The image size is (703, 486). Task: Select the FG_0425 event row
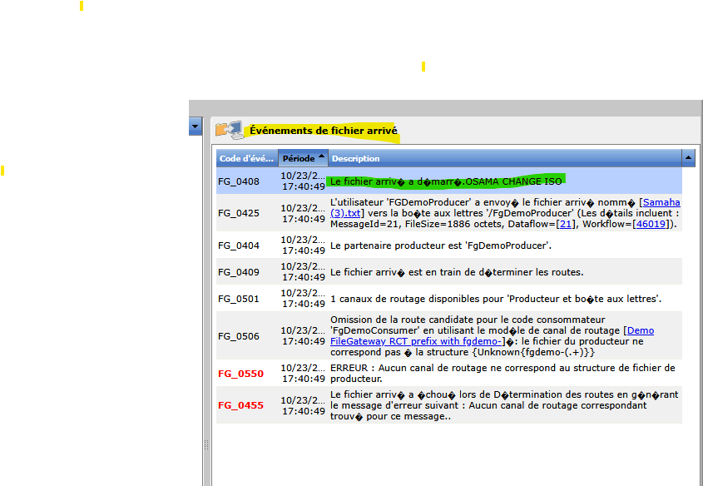(x=239, y=213)
